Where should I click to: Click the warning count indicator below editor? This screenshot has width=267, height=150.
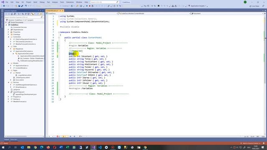pyautogui.click(x=65, y=136)
